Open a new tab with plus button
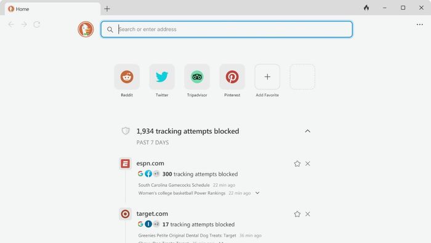431x243 pixels. coord(107,9)
